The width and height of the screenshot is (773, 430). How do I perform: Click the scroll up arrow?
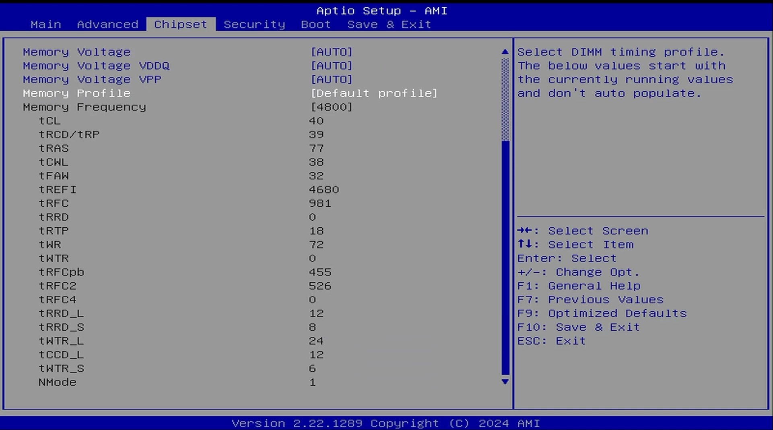505,52
